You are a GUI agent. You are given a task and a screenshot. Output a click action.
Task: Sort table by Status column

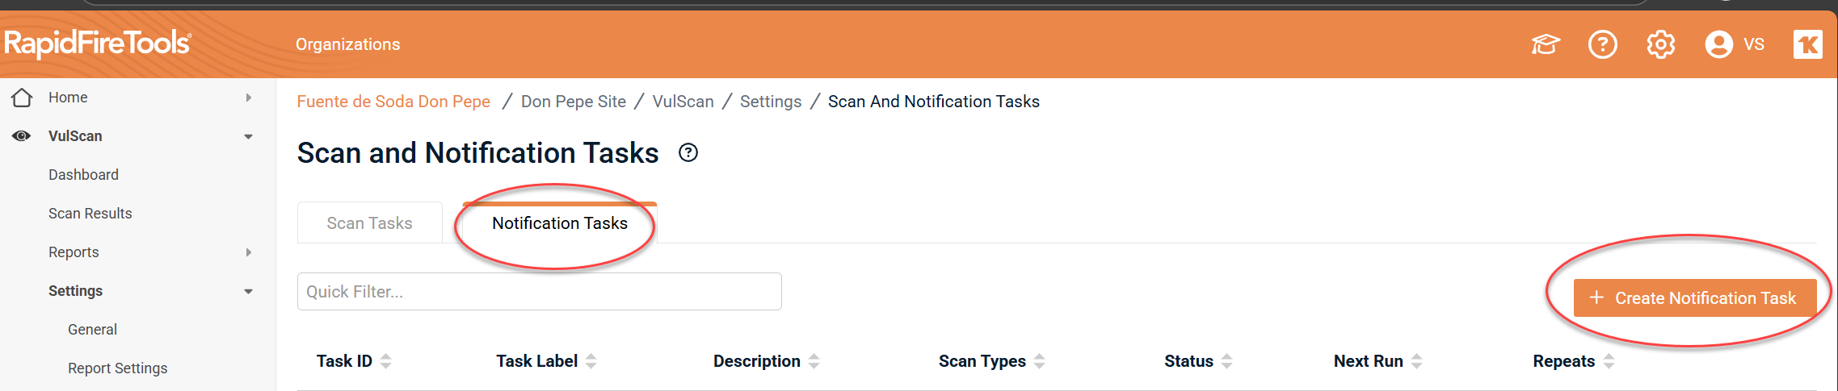[1226, 361]
